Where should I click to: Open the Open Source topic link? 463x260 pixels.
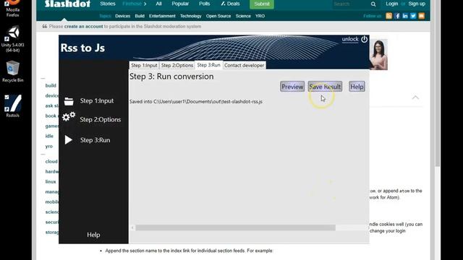coord(218,16)
